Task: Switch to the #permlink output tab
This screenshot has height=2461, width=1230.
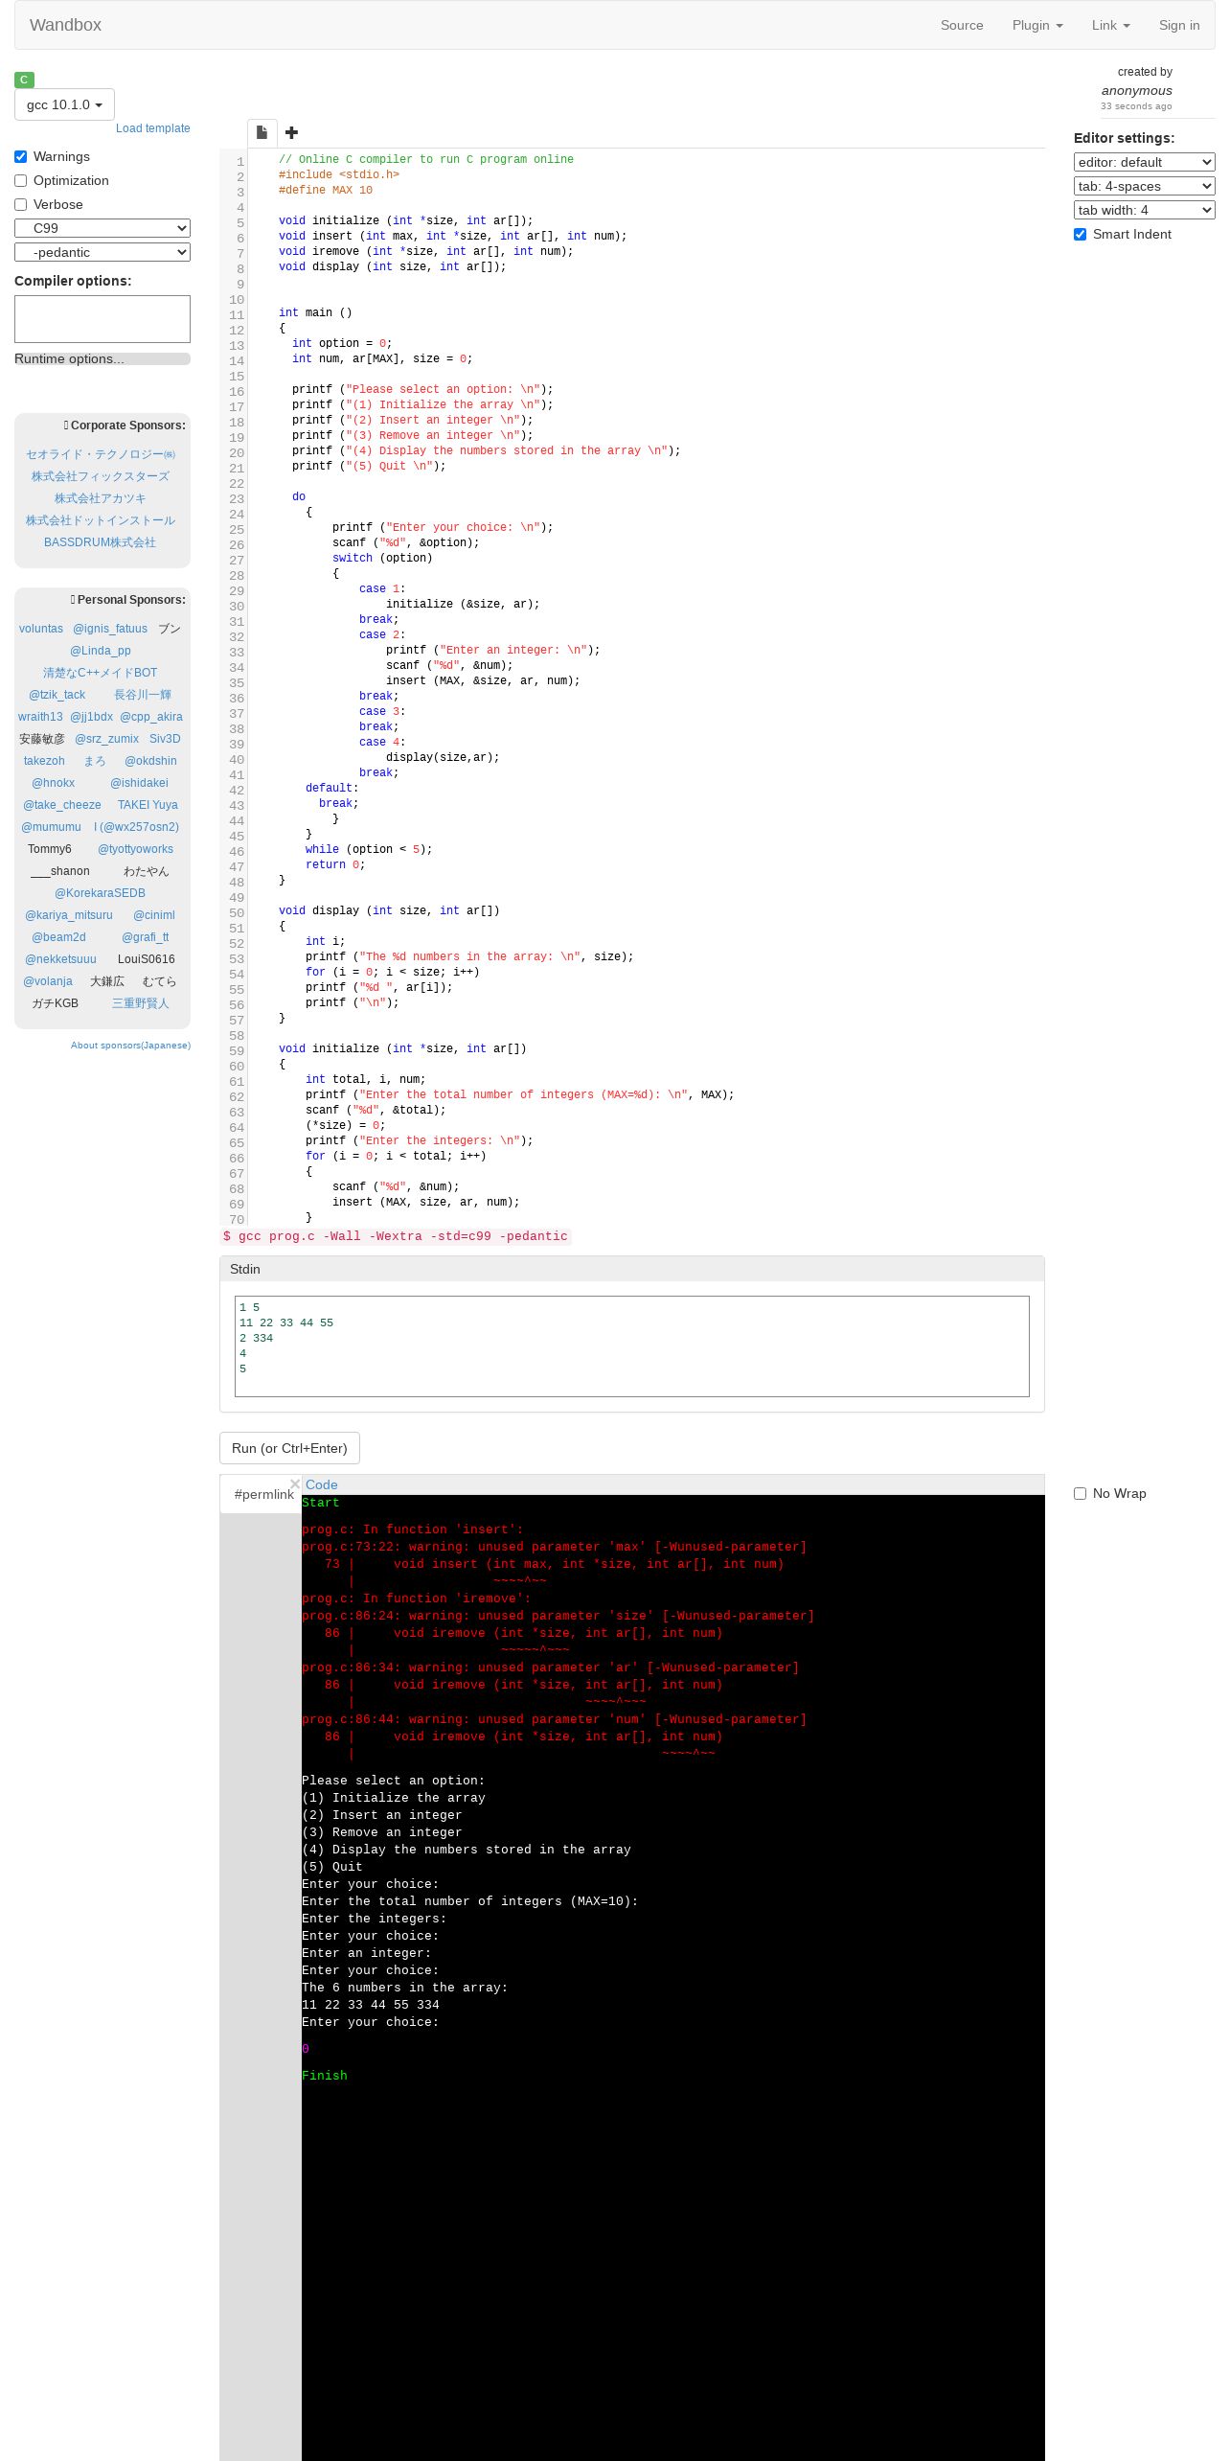Action: coord(263,1494)
